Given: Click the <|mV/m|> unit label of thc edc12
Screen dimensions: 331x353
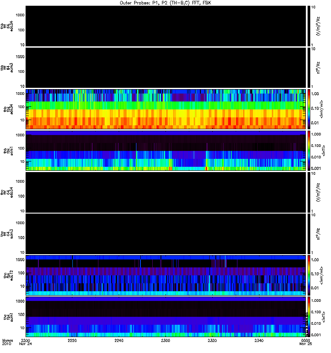Looking at the screenshot, I should pos(321,275).
